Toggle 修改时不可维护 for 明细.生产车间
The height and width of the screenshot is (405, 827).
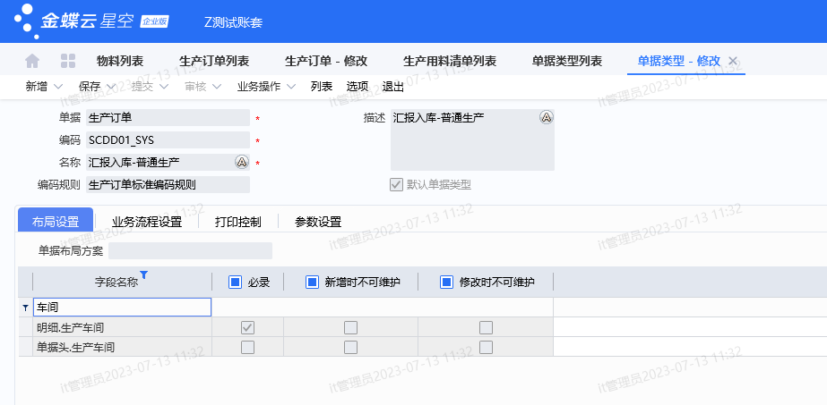(x=486, y=328)
